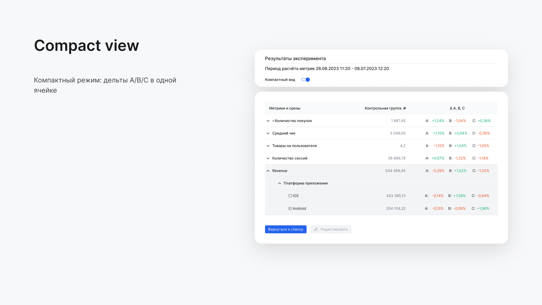
Task: Click the Вернуться к списку button
Action: [286, 229]
